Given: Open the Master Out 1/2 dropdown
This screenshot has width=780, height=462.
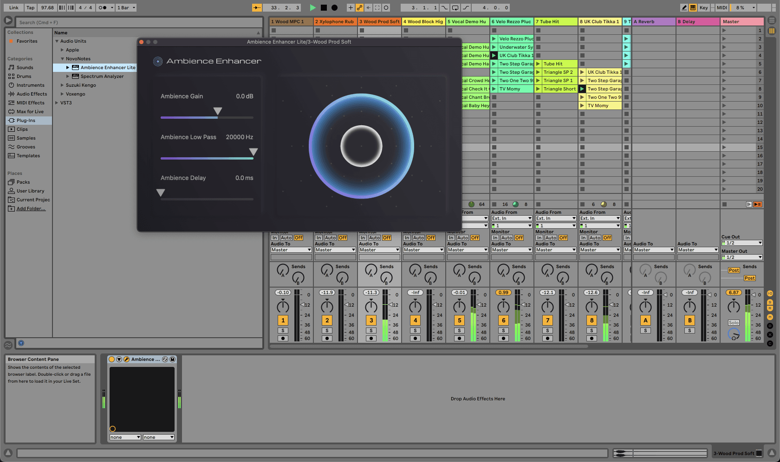Looking at the screenshot, I should 742,257.
